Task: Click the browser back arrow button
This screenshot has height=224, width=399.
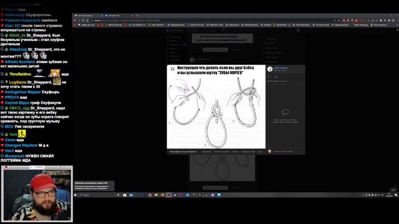Action: tap(75, 21)
